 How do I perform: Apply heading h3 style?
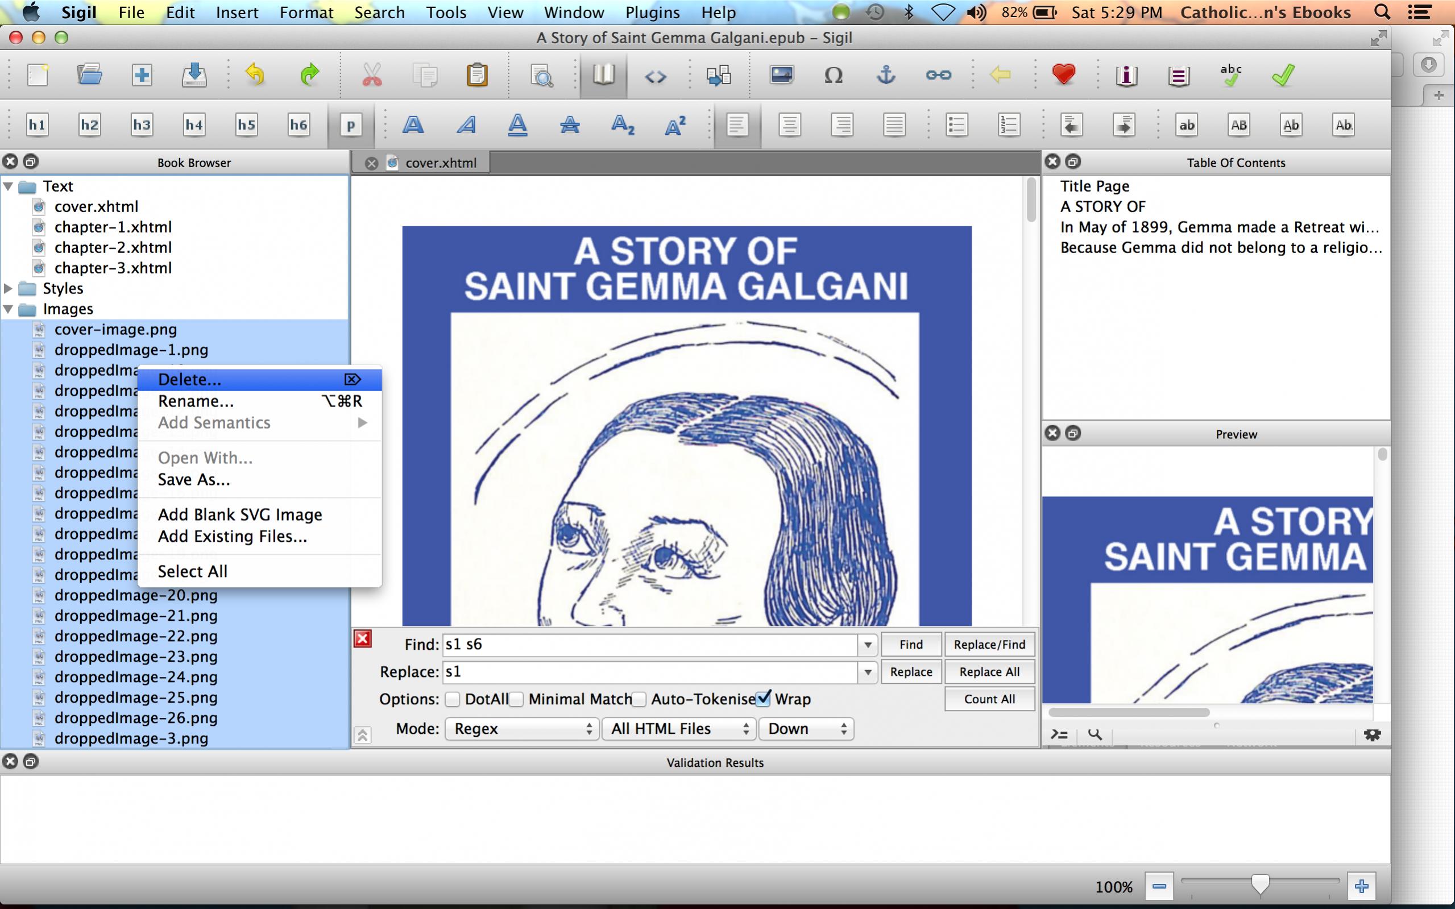click(x=142, y=125)
